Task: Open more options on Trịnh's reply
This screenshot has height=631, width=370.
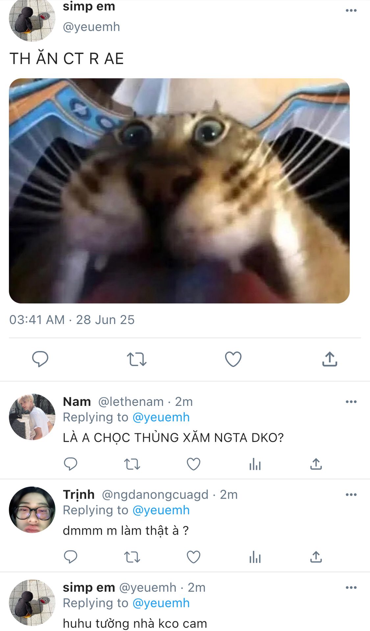Action: (351, 495)
